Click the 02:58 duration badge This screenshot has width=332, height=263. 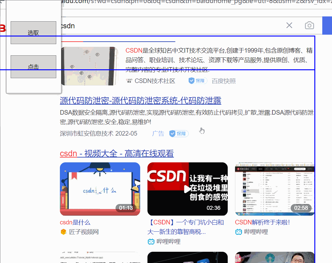[x=301, y=208]
